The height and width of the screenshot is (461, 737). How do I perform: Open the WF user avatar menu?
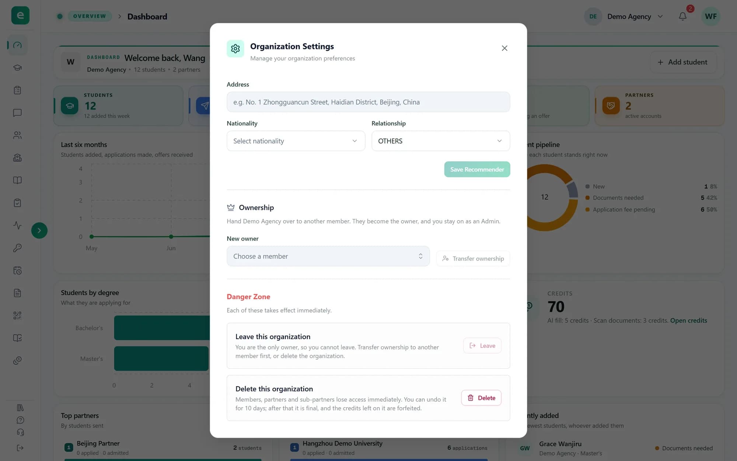710,16
